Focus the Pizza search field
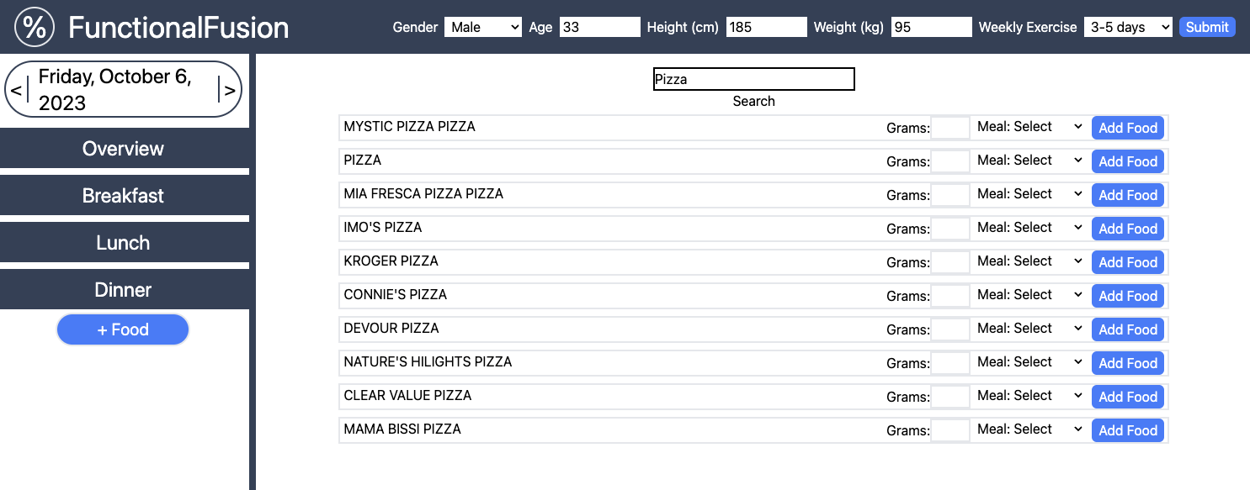 coord(754,79)
